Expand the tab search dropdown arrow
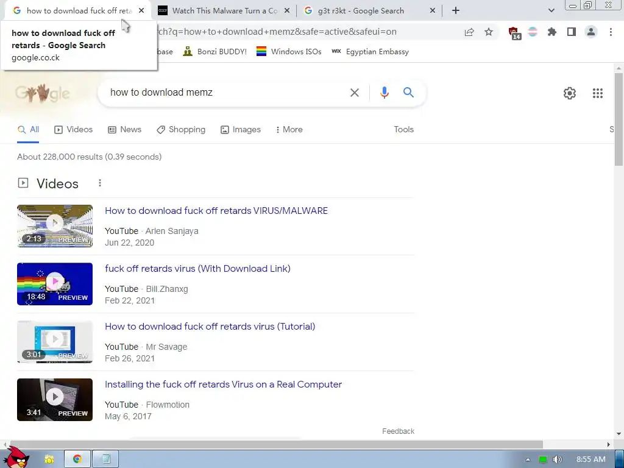The height and width of the screenshot is (468, 624). coord(551,11)
